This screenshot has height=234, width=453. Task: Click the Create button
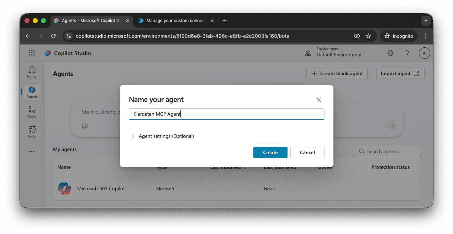point(270,152)
